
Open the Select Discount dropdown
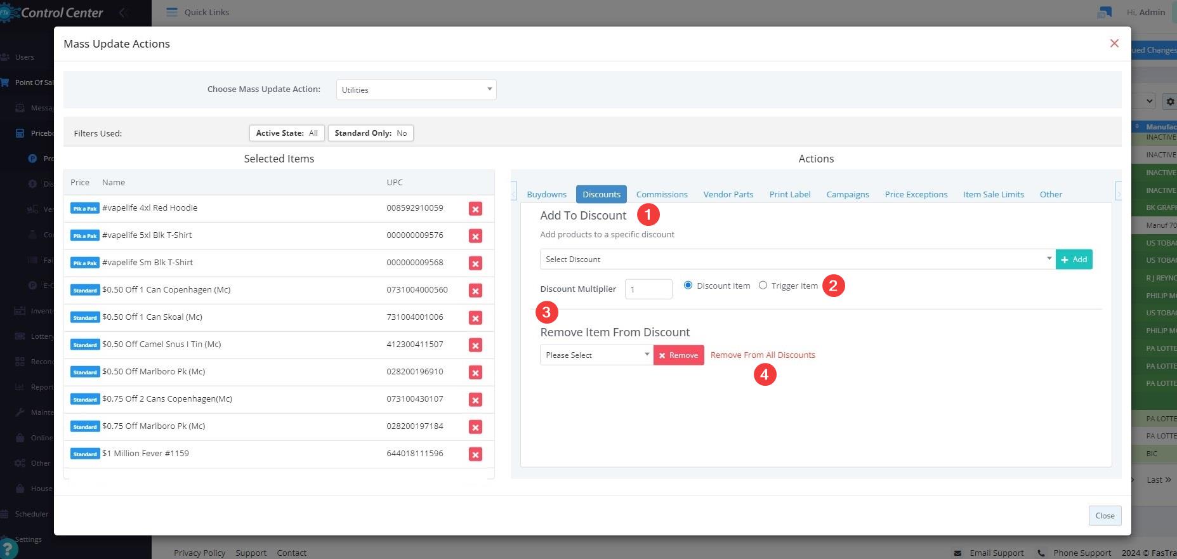point(798,259)
